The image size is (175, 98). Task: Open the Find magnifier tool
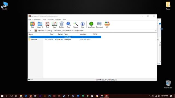(x=68, y=25)
